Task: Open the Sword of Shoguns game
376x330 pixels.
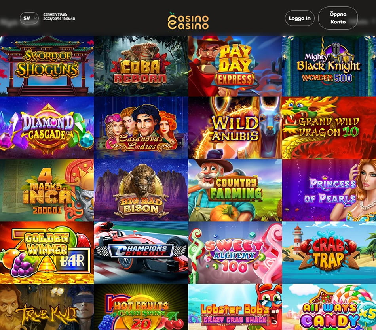Action: click(x=47, y=66)
